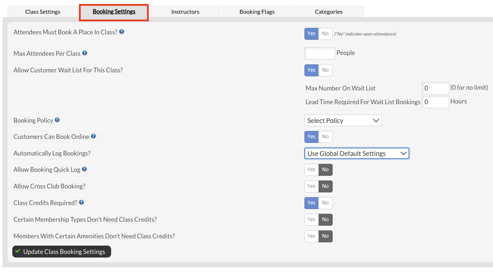Viewport: 493px width, 272px height.
Task: Click info icon next to Max Attendees Per Class
Action: [x=85, y=53]
